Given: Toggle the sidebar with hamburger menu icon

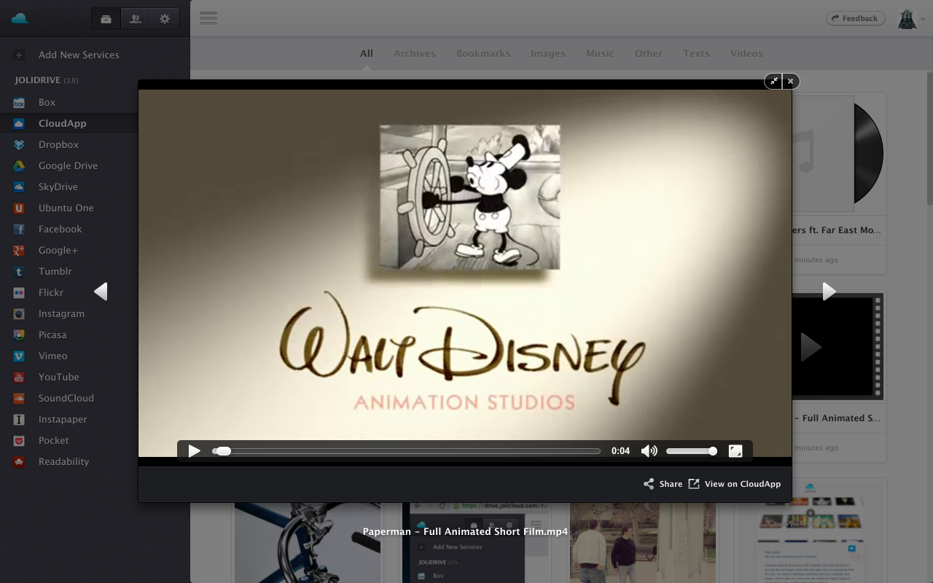Looking at the screenshot, I should tap(208, 18).
